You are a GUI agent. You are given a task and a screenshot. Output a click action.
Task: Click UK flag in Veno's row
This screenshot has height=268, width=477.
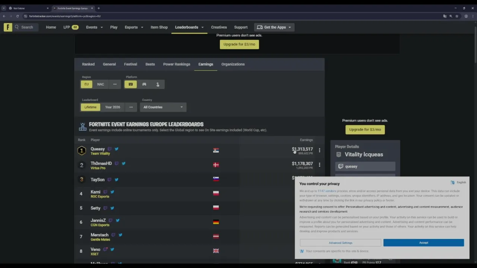(216, 251)
